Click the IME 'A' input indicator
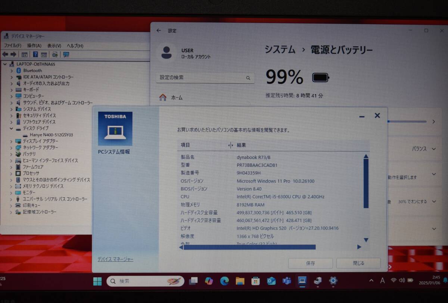Viewport: 448px width, 303px height. (383, 280)
